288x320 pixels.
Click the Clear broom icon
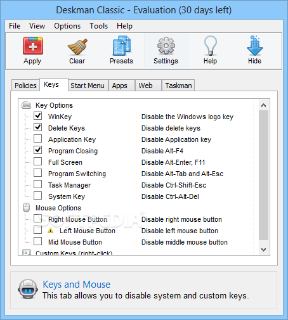(x=77, y=47)
